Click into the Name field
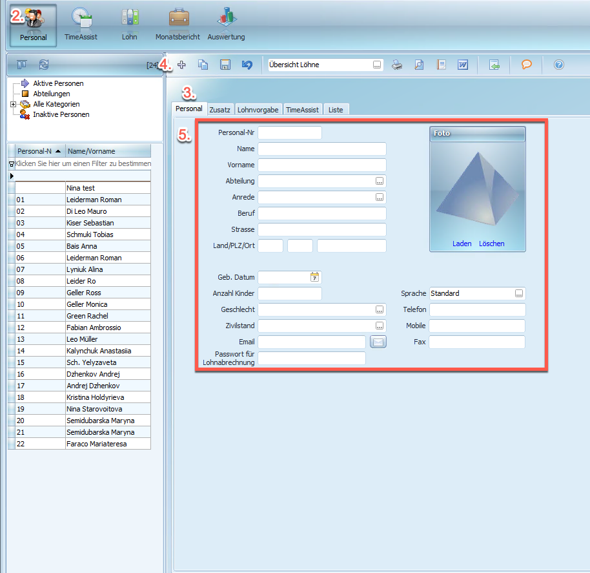Image resolution: width=590 pixels, height=573 pixels. 322,149
